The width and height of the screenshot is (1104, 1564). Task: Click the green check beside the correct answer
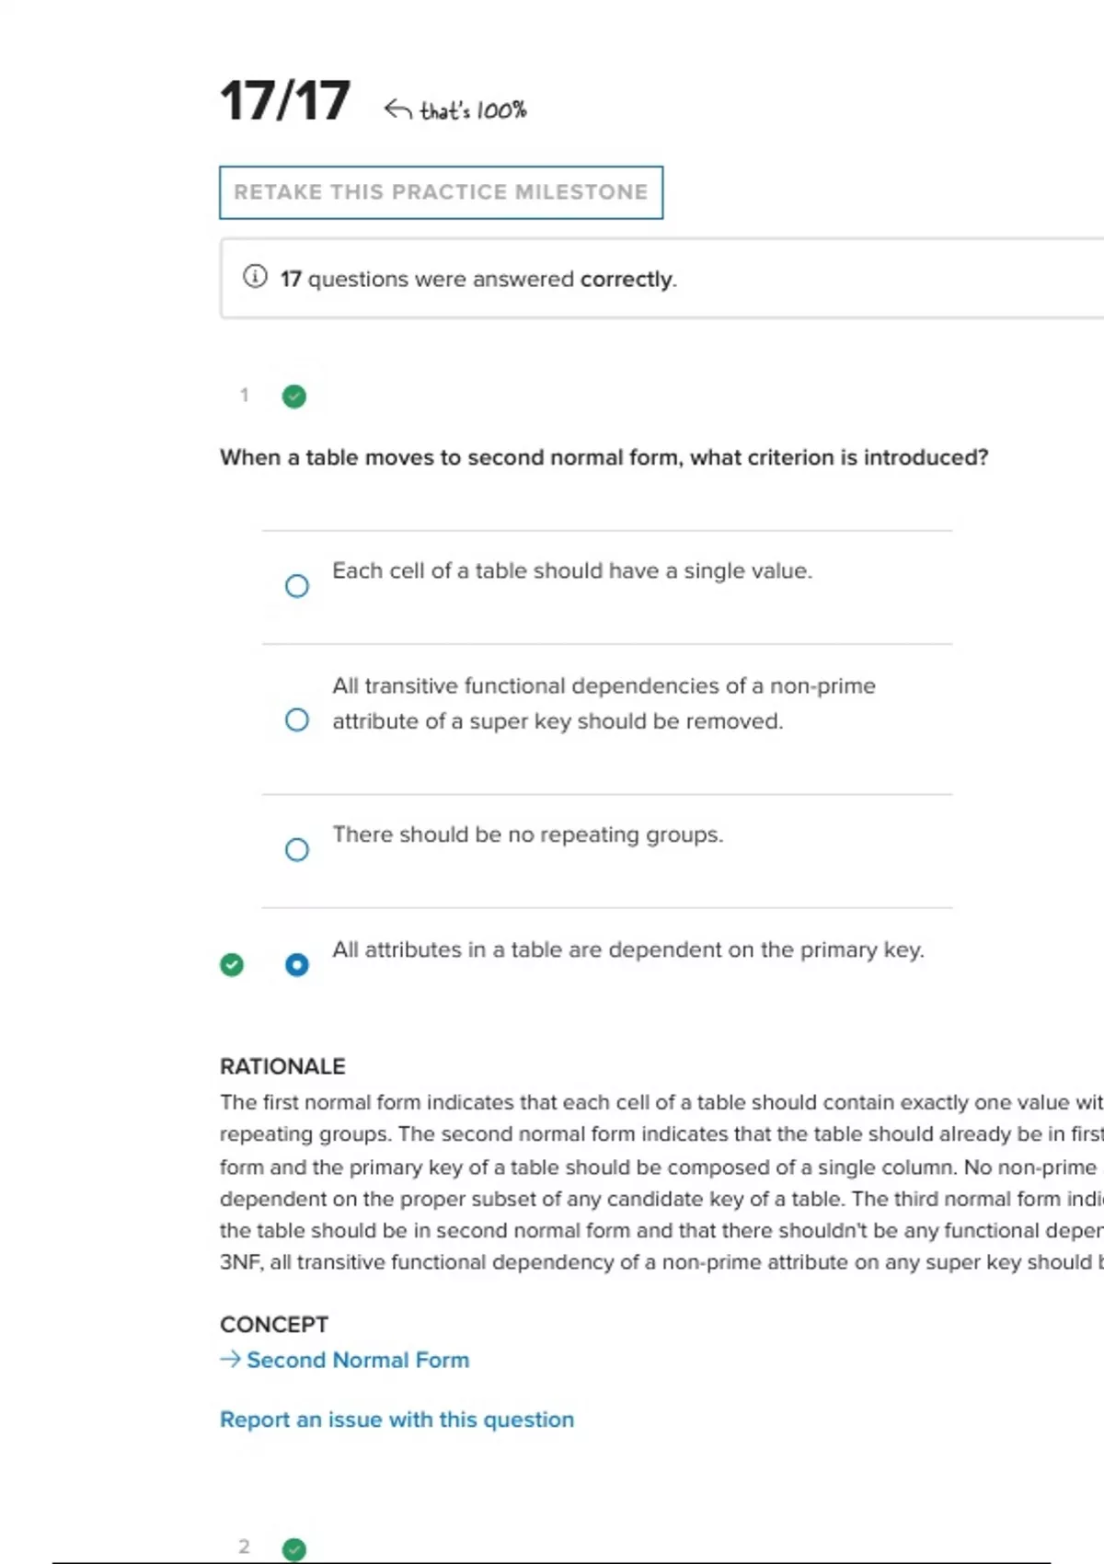click(232, 964)
